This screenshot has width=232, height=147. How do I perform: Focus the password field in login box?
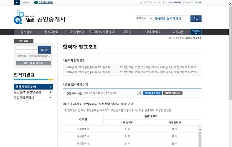[x=27, y=52]
